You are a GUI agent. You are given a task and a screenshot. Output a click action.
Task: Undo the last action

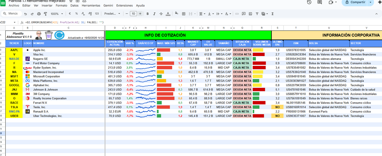(25, 14)
